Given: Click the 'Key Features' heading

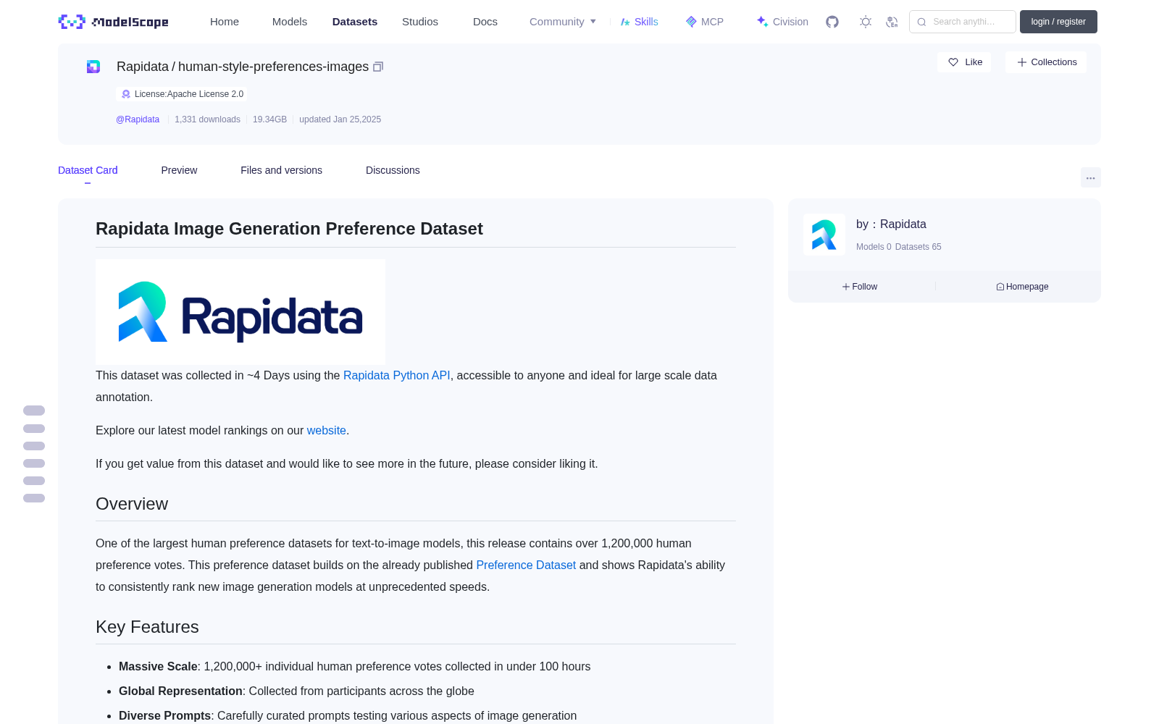Looking at the screenshot, I should point(147,627).
